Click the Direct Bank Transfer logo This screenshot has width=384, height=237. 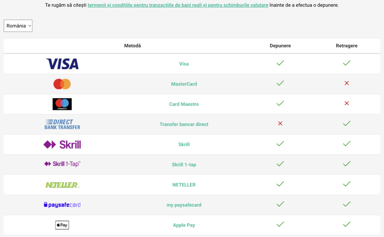[62, 124]
